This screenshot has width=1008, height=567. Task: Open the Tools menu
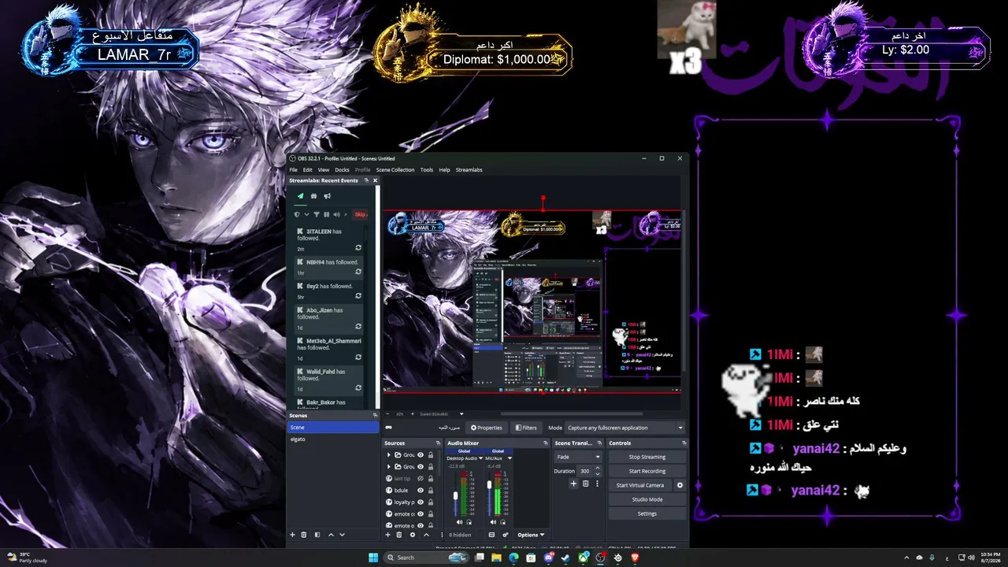(x=427, y=169)
